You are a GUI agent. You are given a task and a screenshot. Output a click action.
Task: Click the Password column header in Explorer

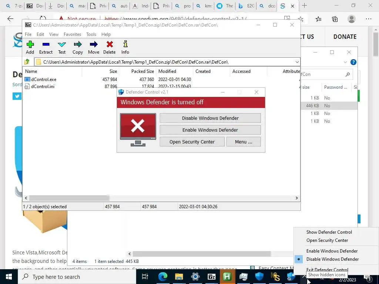(x=336, y=87)
